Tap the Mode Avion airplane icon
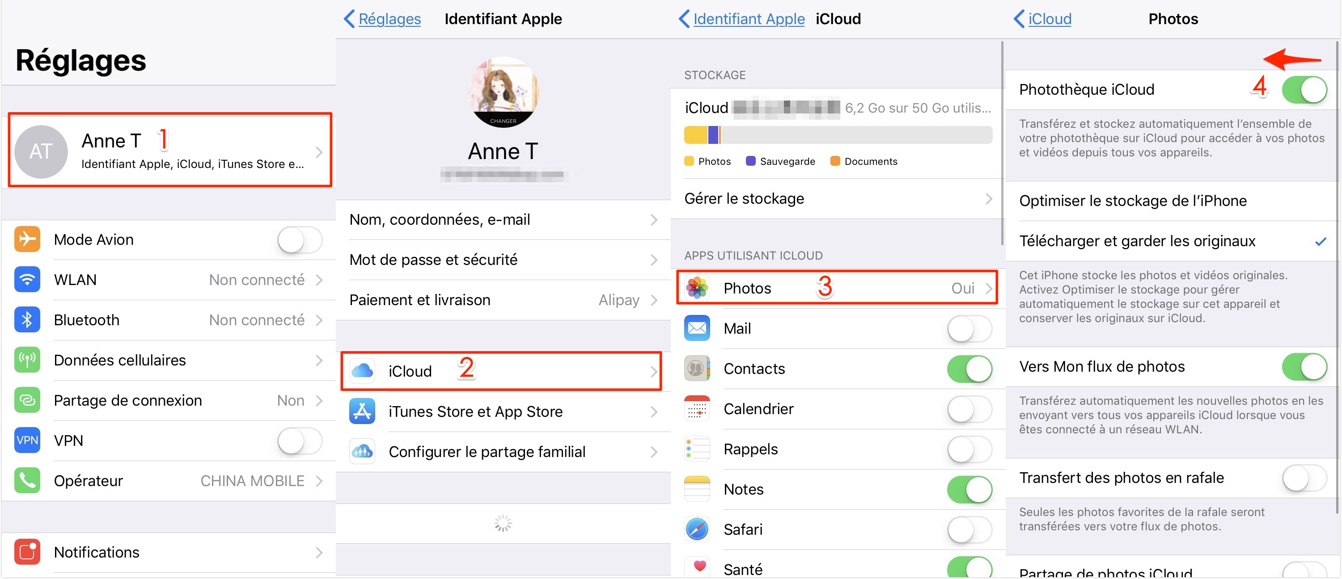Screen dimensions: 1342x579 tap(27, 239)
